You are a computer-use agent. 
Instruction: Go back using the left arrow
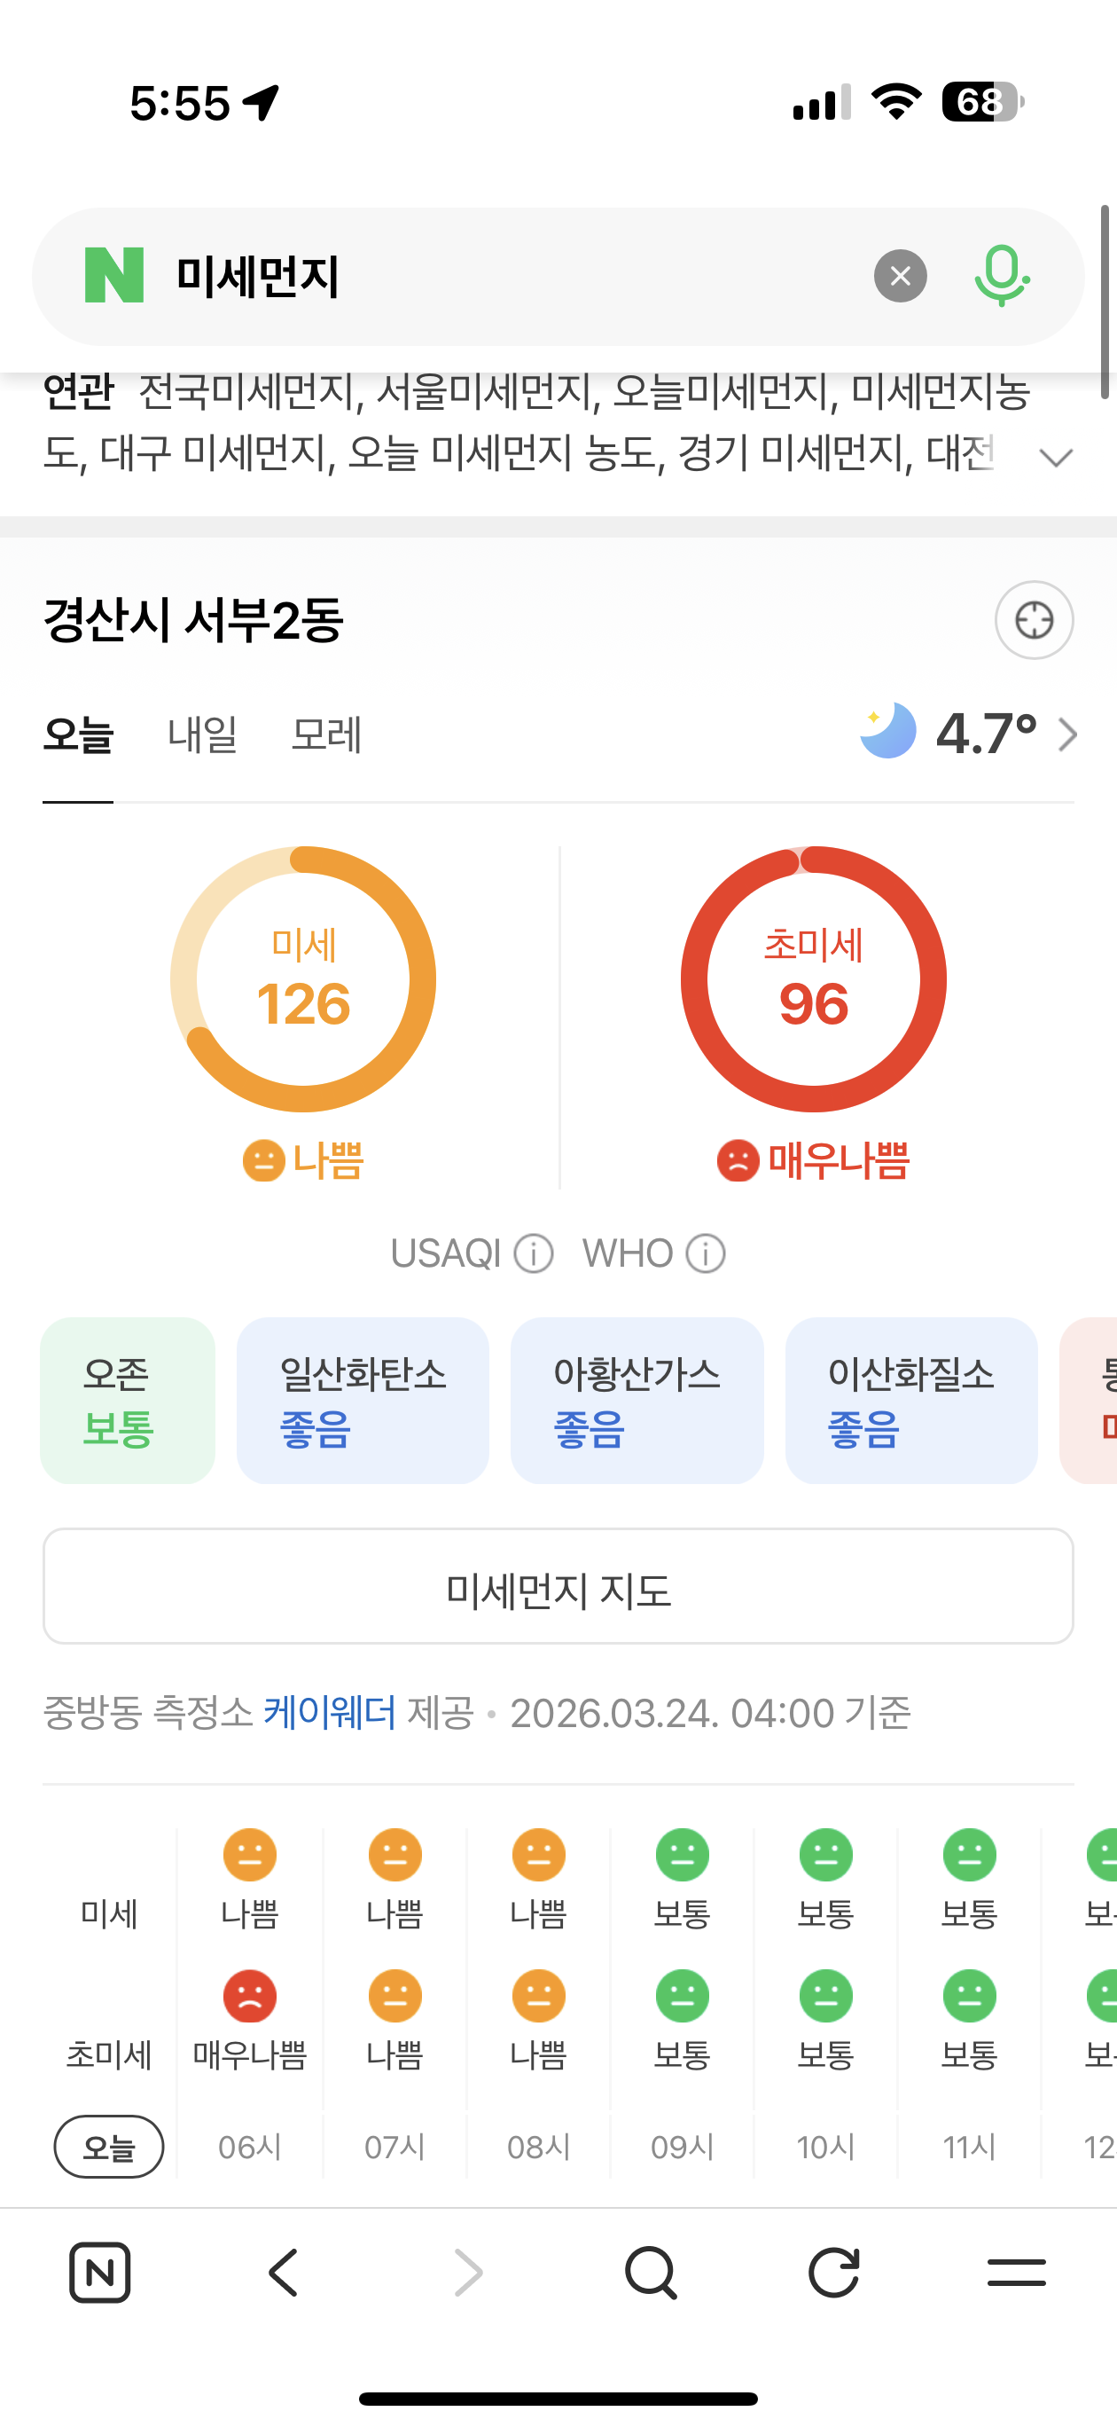(284, 2273)
